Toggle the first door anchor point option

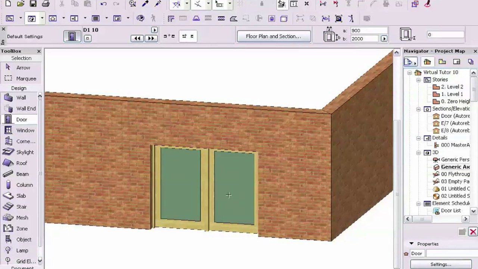click(169, 36)
